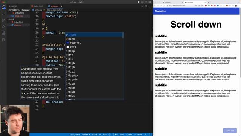Go to line via Ln 37, Col 15 indicator
241x136 pixels.
[x=75, y=134]
